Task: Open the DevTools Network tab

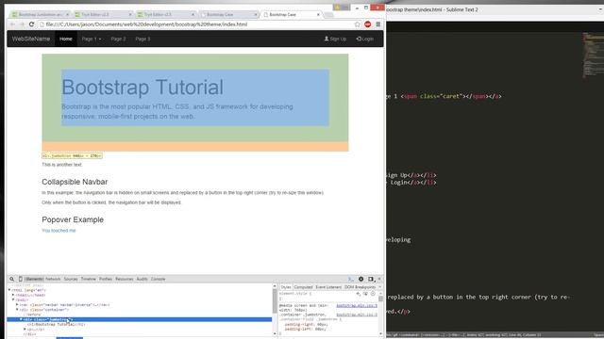Action: tap(53, 279)
